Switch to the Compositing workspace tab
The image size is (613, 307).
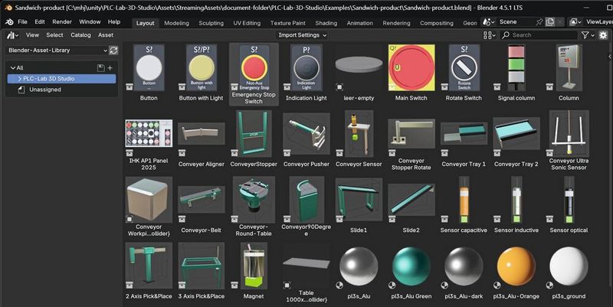pyautogui.click(x=437, y=23)
